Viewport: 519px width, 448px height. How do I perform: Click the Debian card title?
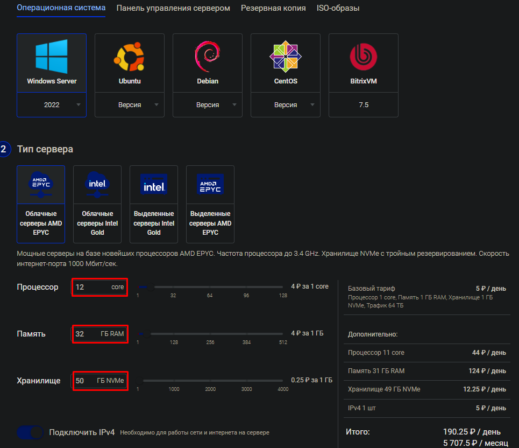(208, 81)
